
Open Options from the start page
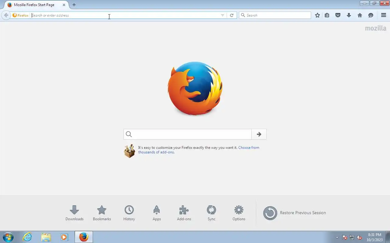[x=239, y=213]
